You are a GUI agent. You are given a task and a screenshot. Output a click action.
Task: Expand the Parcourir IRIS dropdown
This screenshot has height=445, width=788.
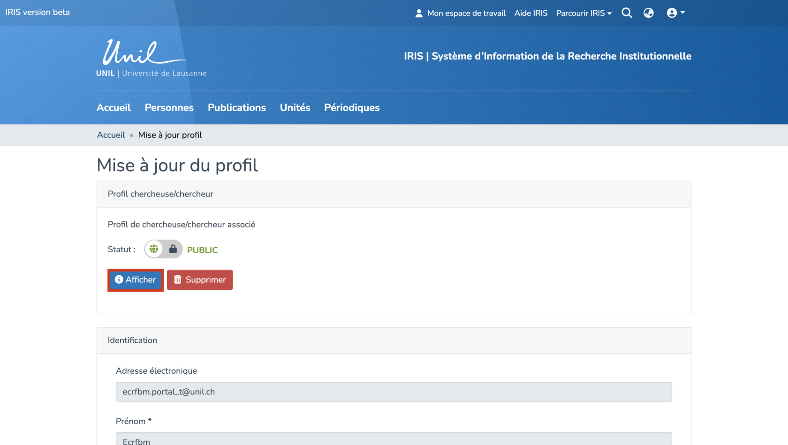[x=583, y=13]
